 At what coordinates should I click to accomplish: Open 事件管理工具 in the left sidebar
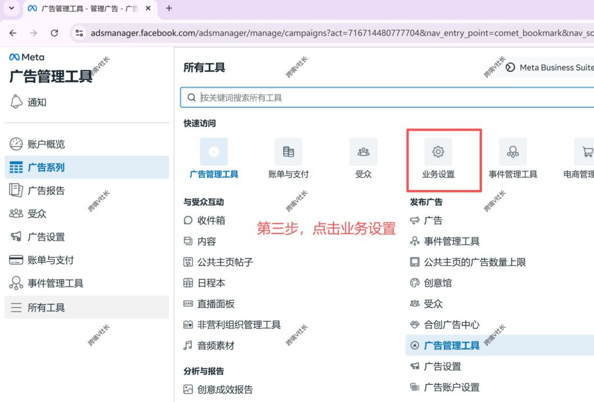87,283
